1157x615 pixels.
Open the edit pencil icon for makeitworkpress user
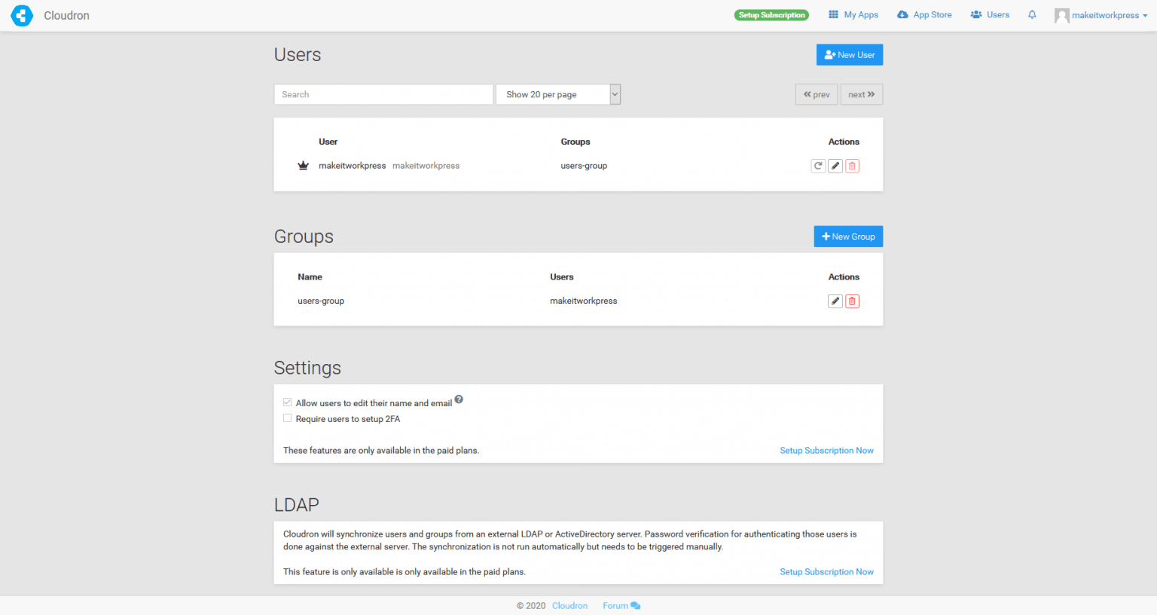[x=835, y=165]
